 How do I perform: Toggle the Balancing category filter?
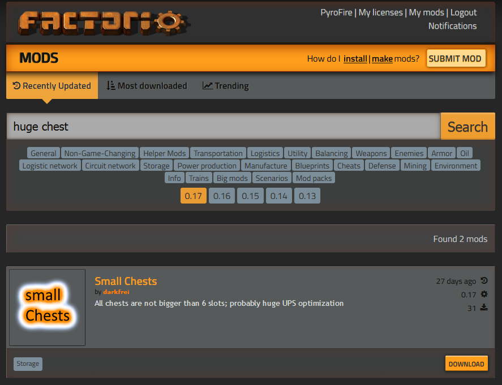331,153
